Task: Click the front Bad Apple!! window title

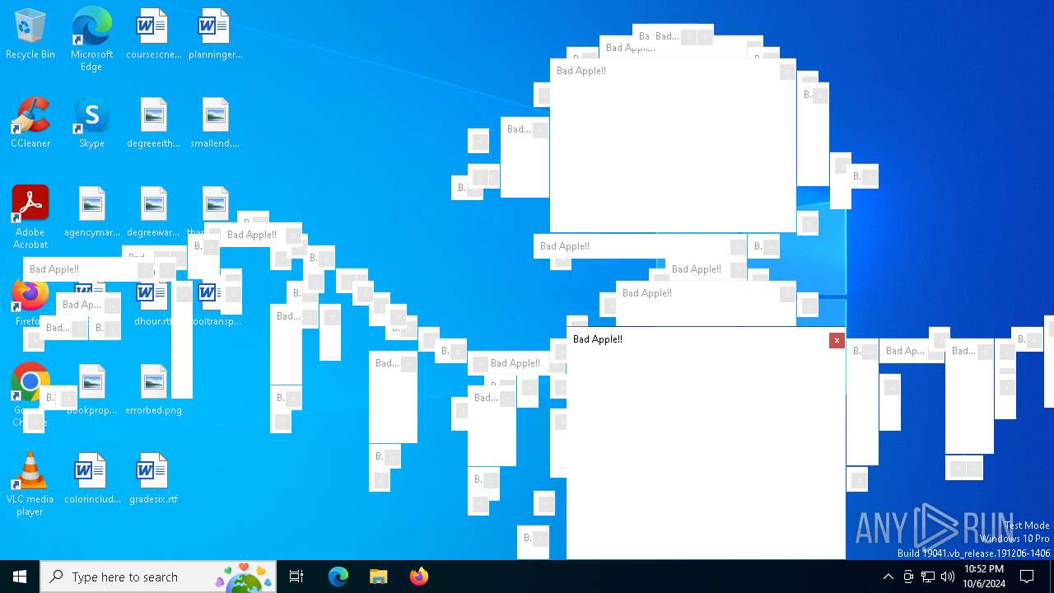Action: click(598, 339)
